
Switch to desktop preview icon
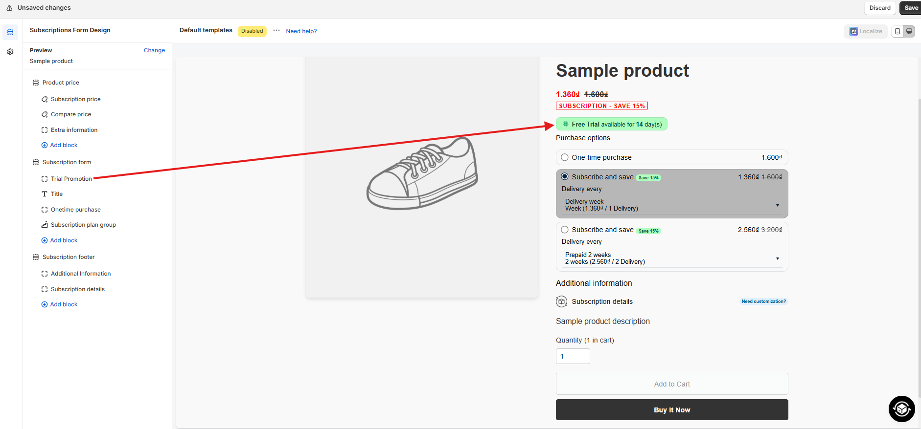point(909,31)
